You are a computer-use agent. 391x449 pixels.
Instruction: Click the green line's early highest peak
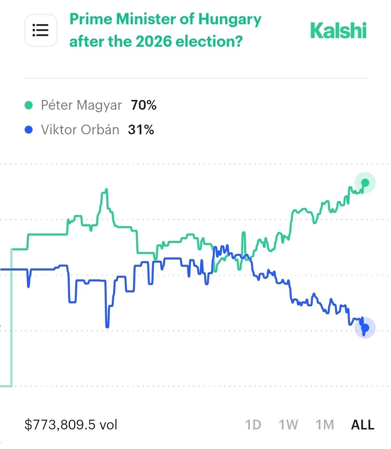pos(106,189)
